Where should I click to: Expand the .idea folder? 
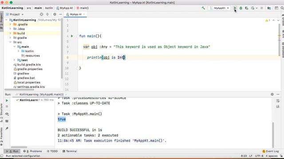10,29
